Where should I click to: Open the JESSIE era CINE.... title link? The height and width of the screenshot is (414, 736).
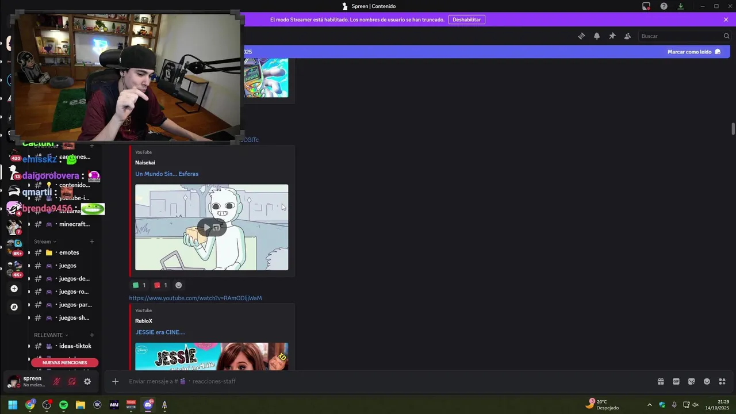pos(160,332)
